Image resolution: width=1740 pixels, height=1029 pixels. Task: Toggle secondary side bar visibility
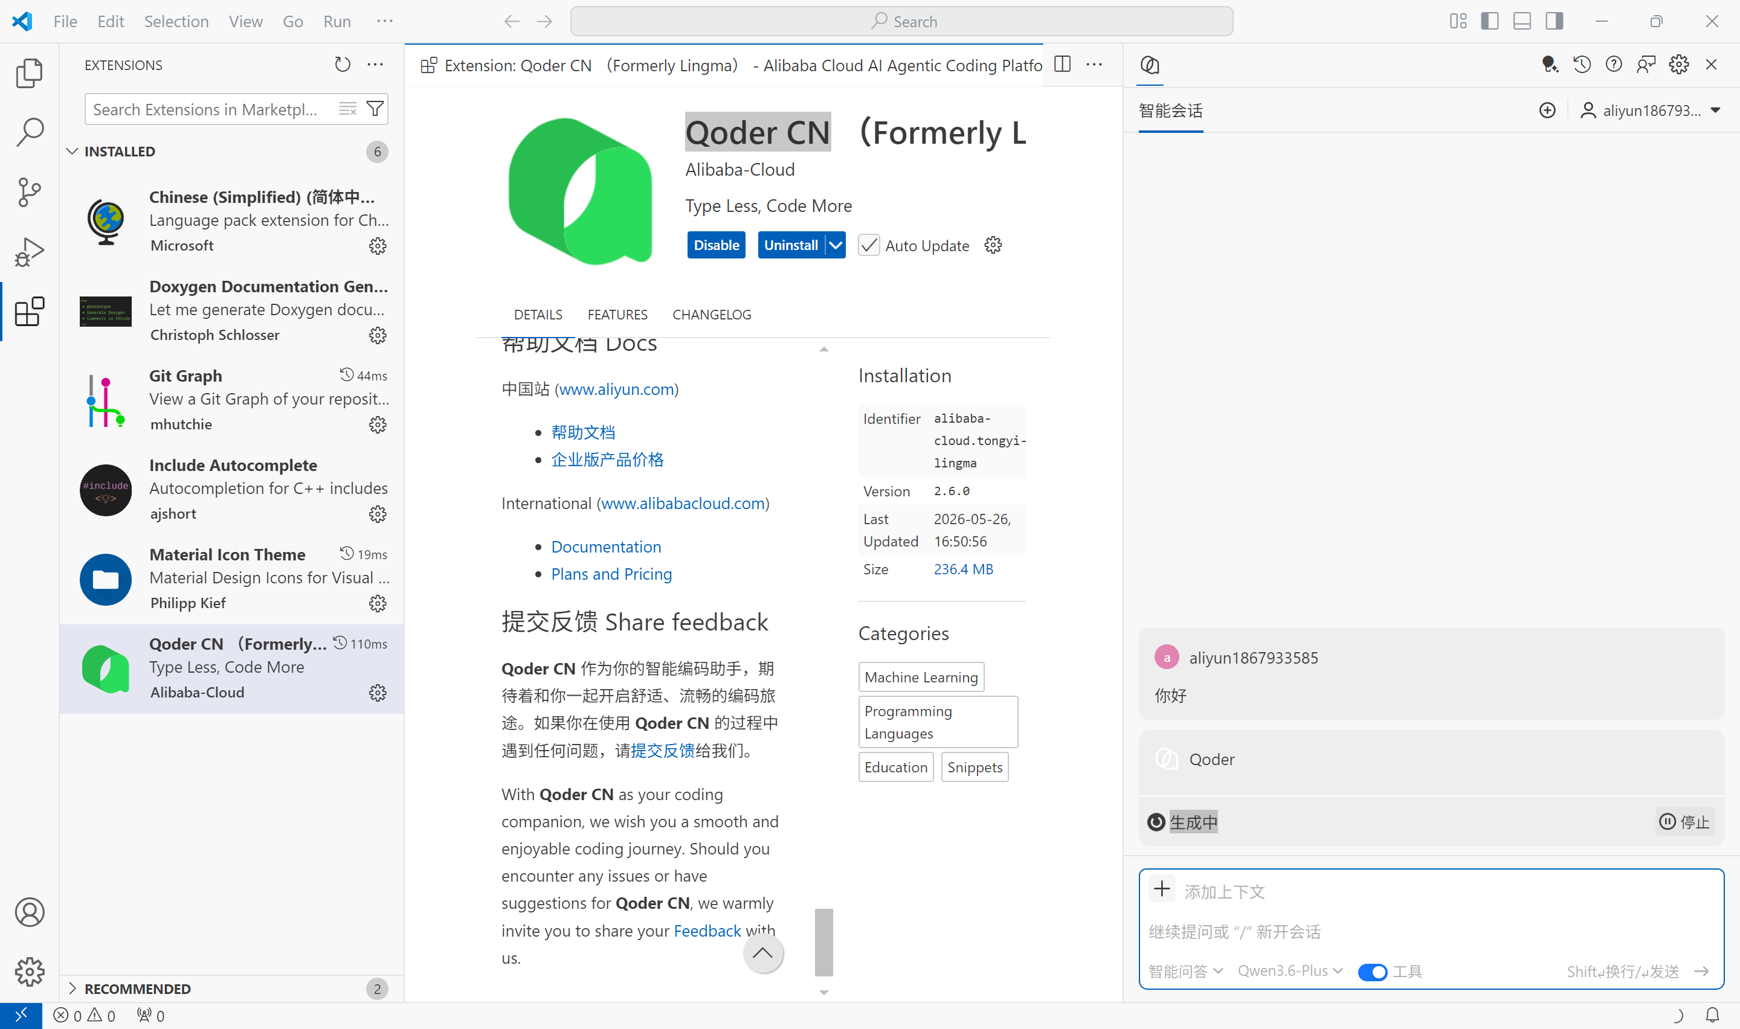[1554, 21]
